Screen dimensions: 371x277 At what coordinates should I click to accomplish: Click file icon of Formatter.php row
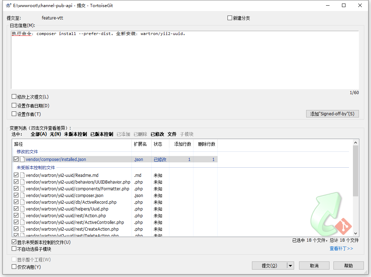click(22, 189)
